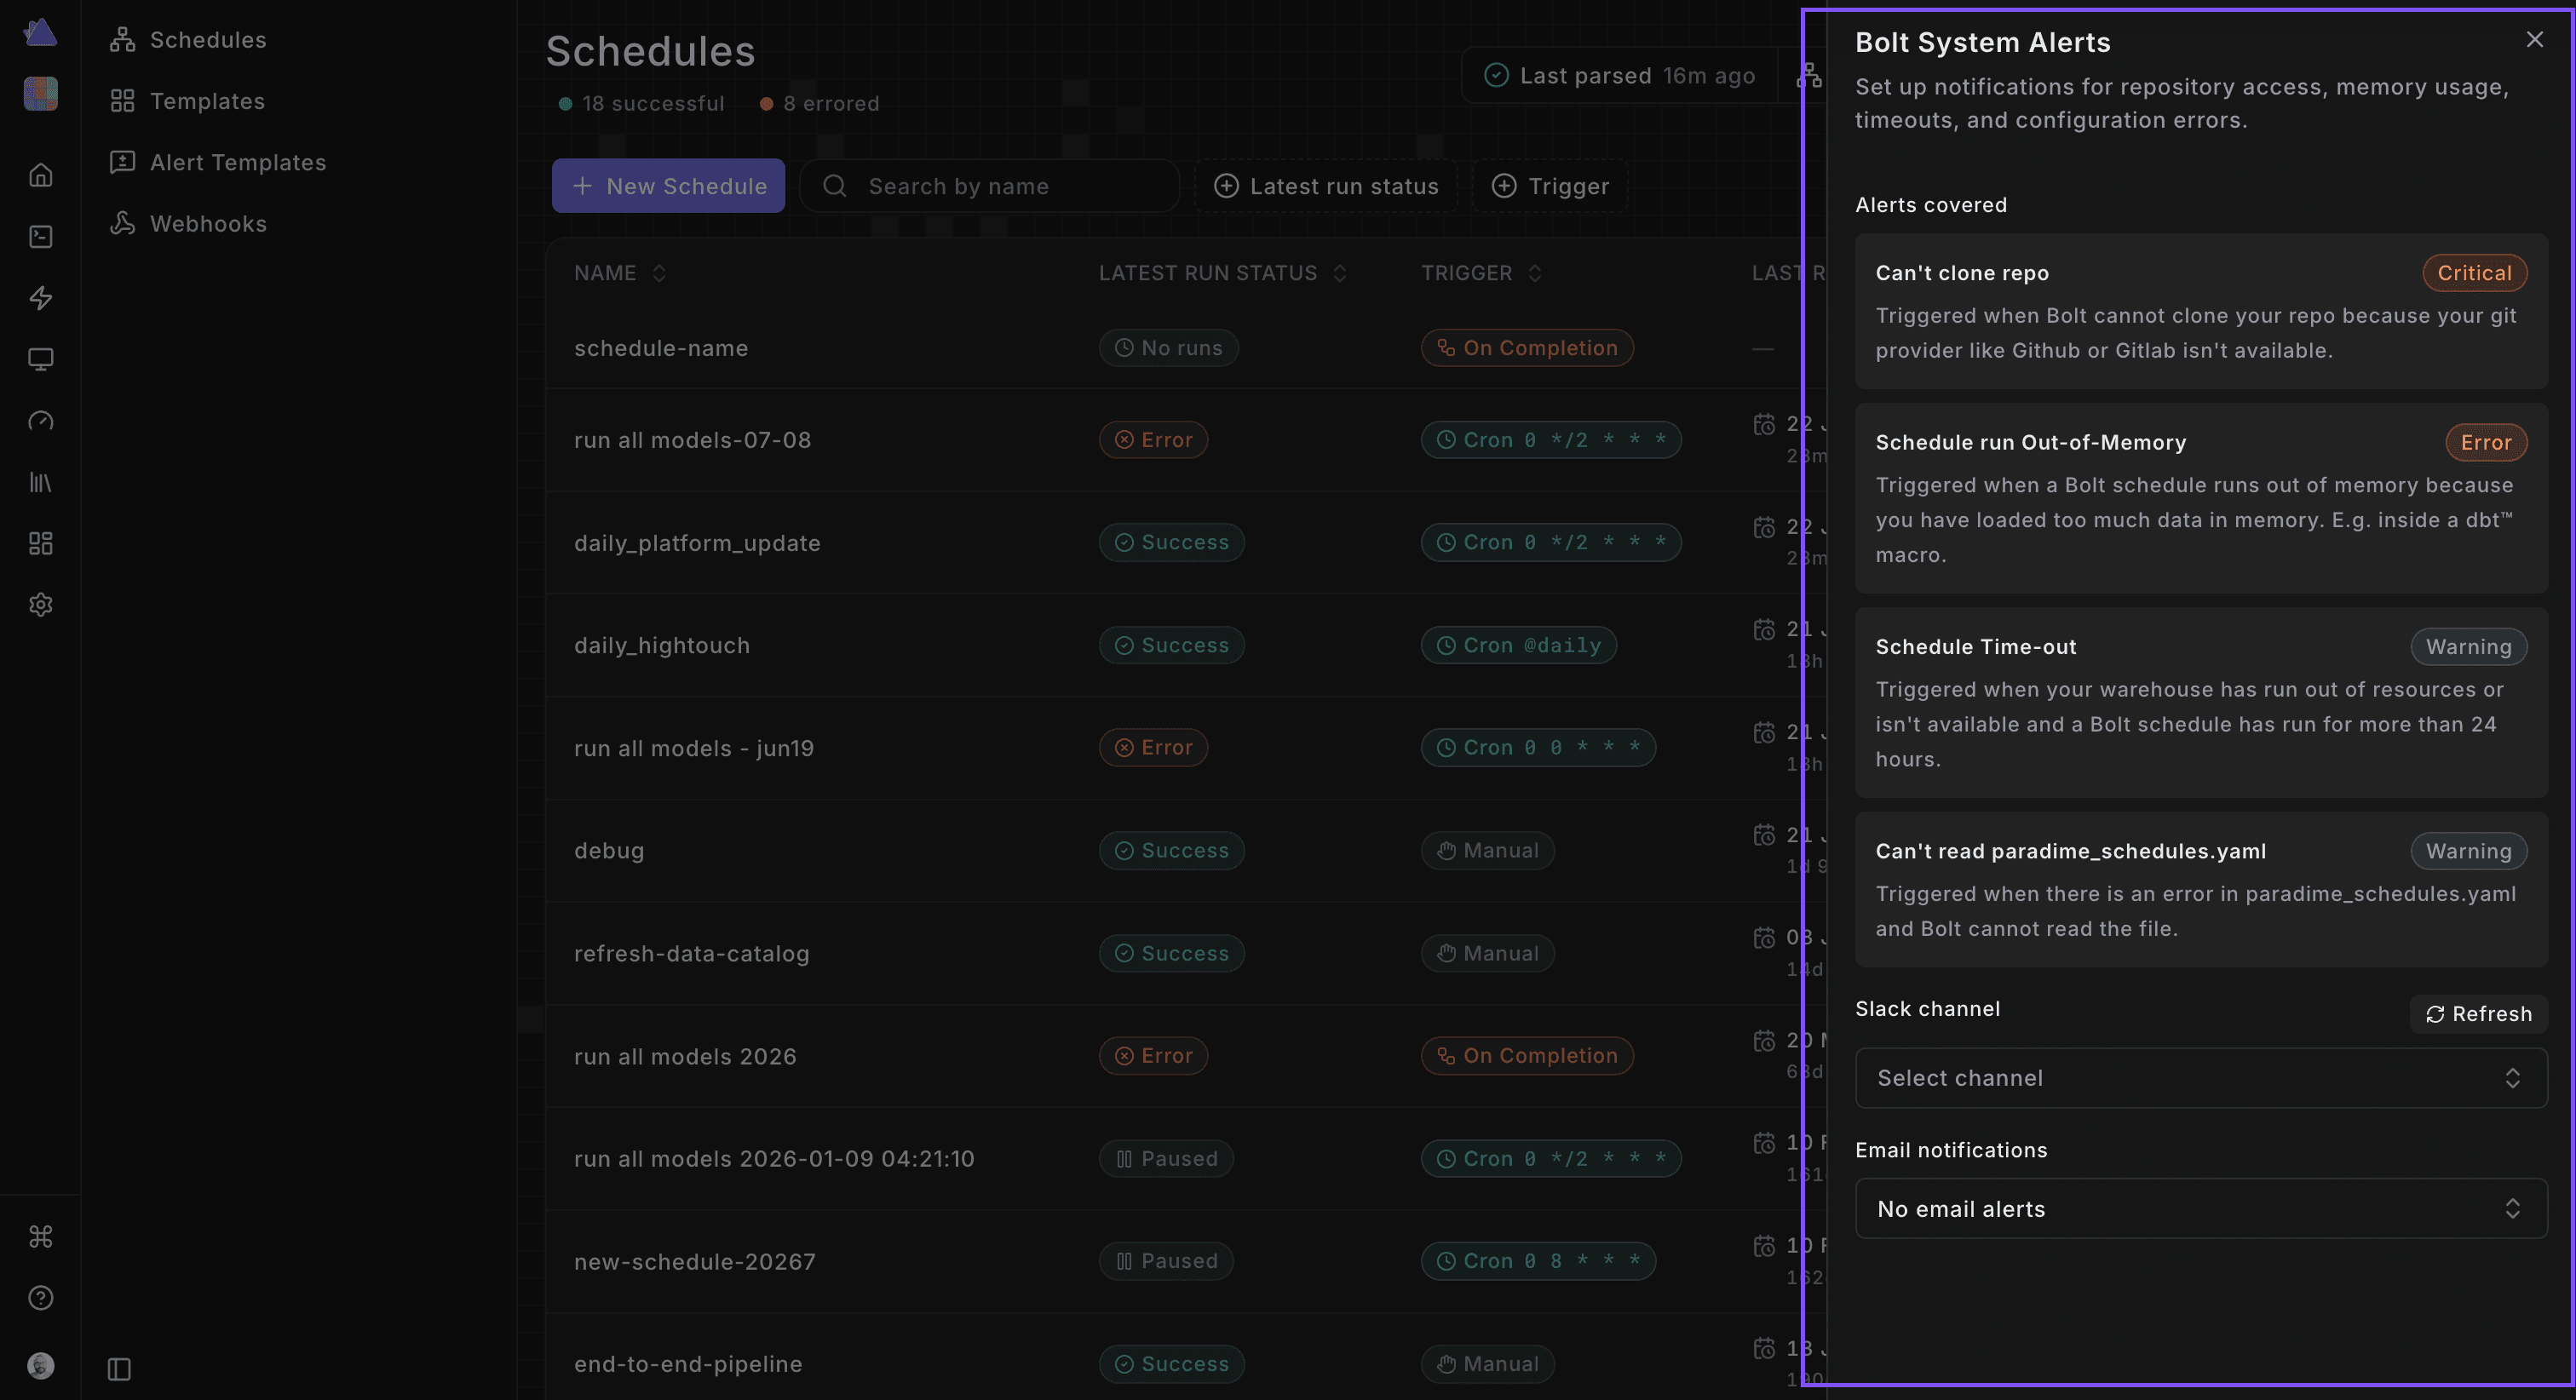This screenshot has height=1400, width=2576.
Task: Open the run all models-07-08 schedule
Action: click(x=692, y=440)
